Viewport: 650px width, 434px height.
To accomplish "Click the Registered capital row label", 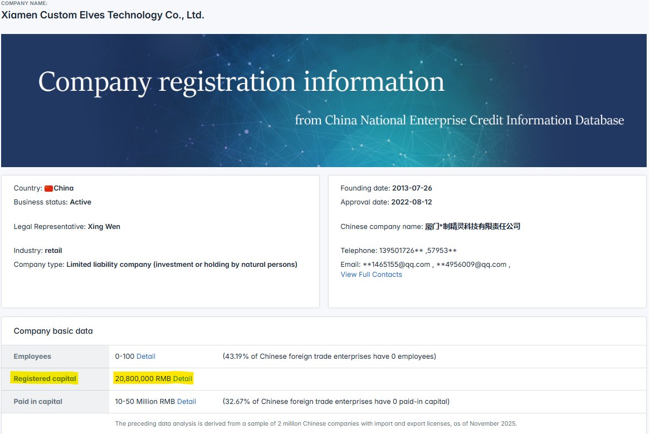I will pyautogui.click(x=45, y=378).
